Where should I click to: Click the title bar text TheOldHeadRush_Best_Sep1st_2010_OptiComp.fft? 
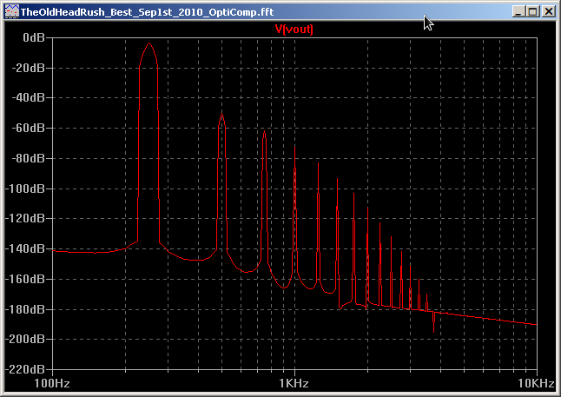coord(147,12)
